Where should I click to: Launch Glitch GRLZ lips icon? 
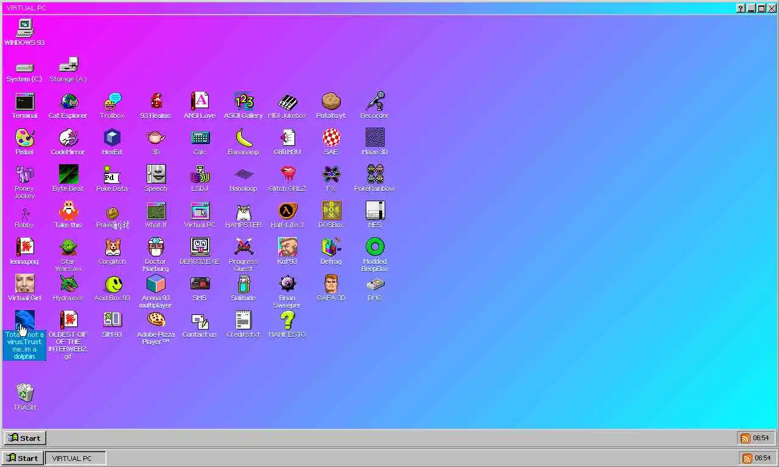[x=287, y=174]
